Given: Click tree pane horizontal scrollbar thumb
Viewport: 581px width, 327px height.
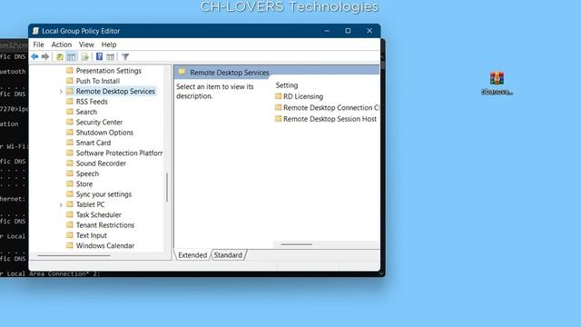Looking at the screenshot, I should tap(74, 255).
